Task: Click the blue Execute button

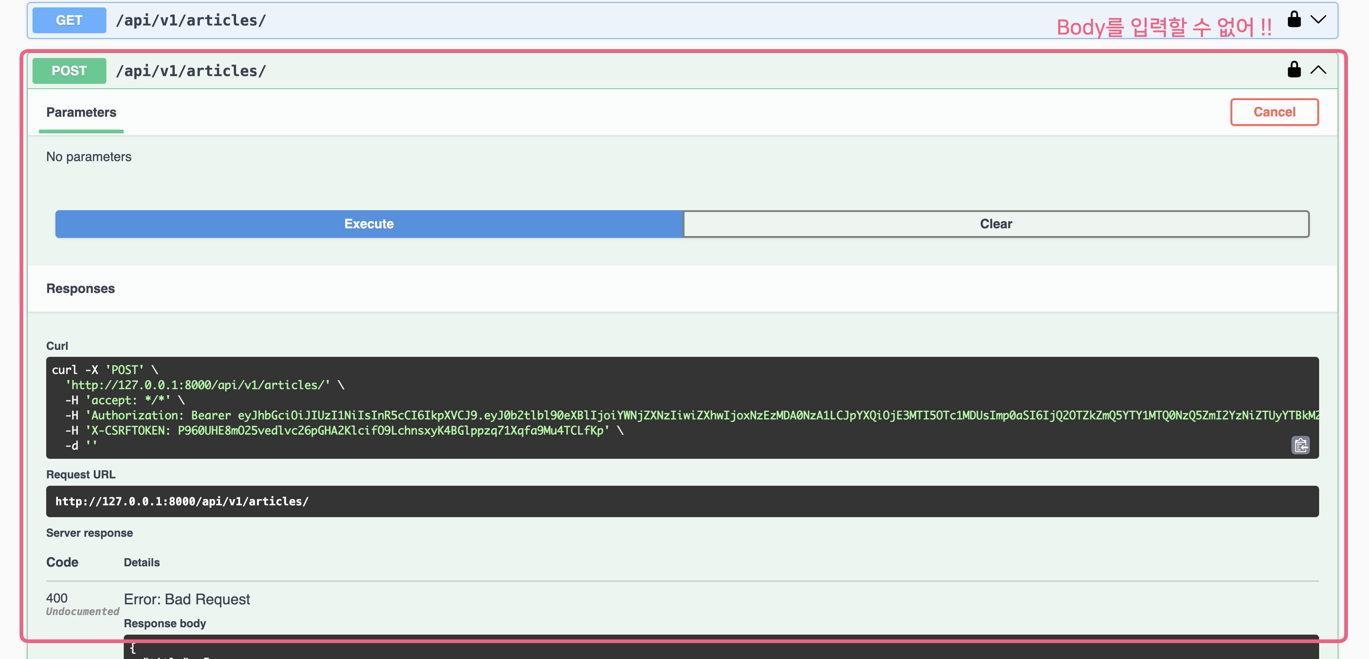Action: 369,224
